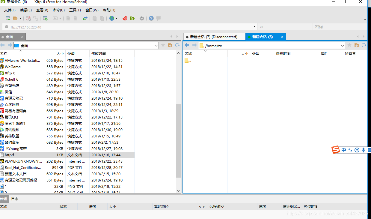
Task: Select the VMware Workstation shortcut
Action: [67, 61]
